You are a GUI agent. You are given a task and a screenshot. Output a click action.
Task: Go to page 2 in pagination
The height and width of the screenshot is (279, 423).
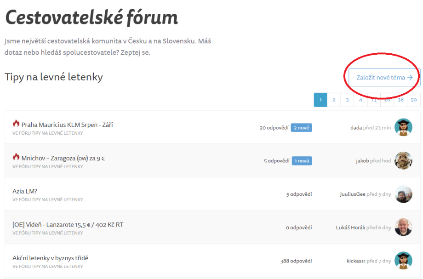click(334, 100)
